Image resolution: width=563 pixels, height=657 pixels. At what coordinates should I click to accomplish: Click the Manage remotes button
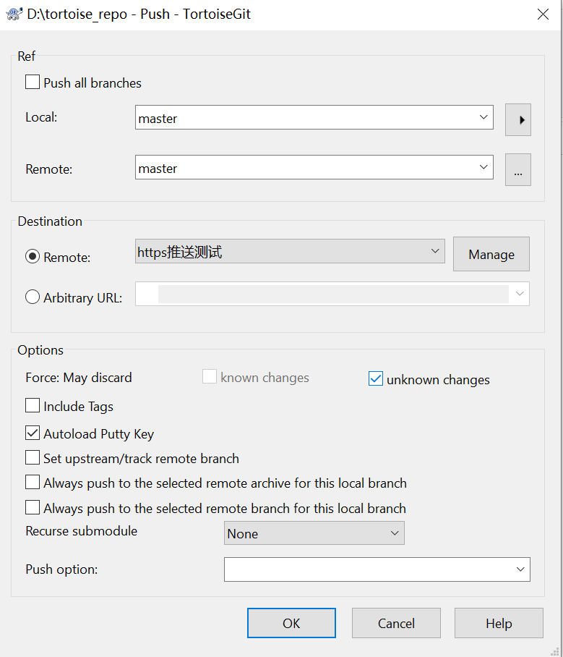click(491, 254)
